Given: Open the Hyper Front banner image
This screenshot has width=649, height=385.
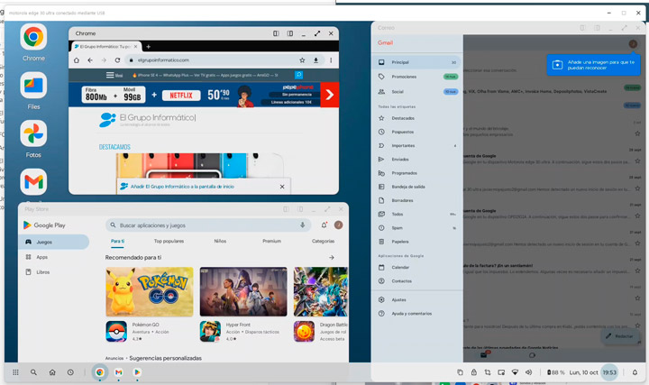Looking at the screenshot, I should [x=243, y=292].
